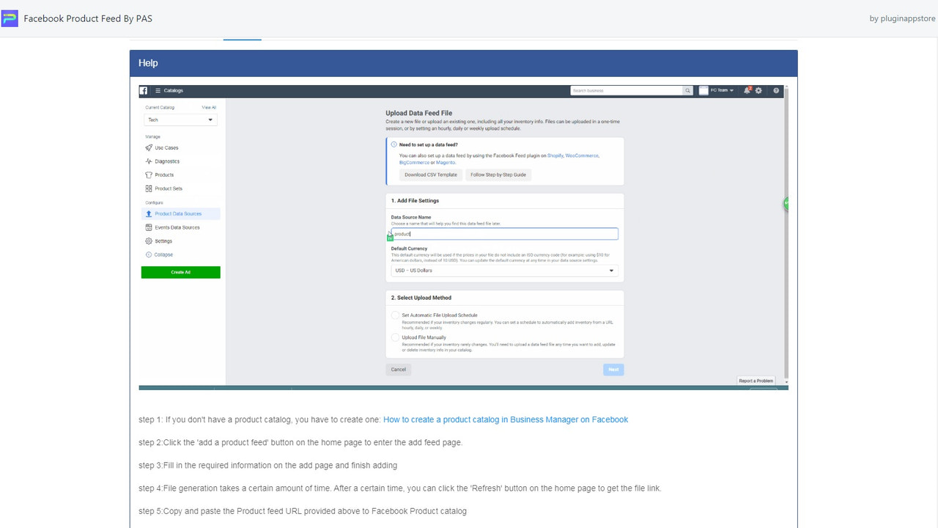Viewport: 938px width, 528px height.
Task: Open the Tech current catalog dropdown
Action: click(180, 120)
